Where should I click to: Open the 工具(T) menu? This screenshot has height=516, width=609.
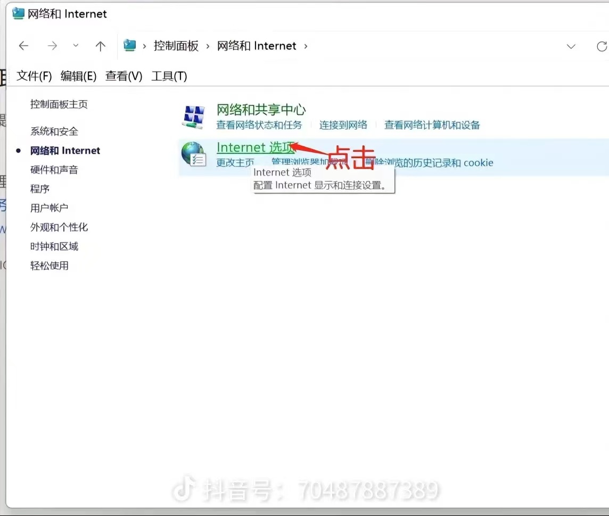(169, 76)
